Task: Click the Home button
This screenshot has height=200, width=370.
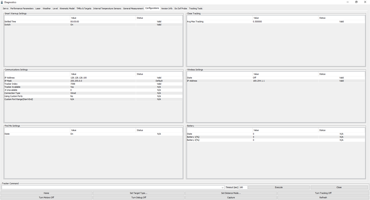Action: coord(46,193)
